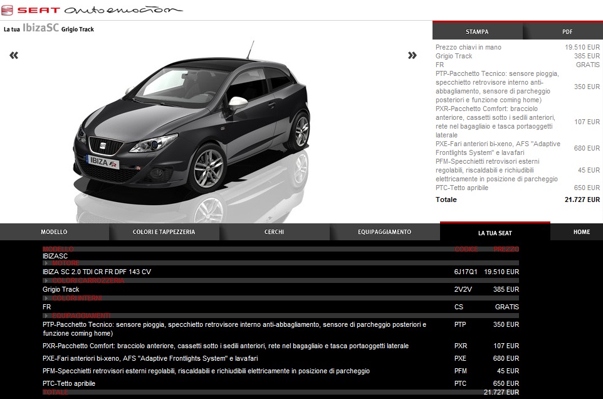This screenshot has height=399, width=603.
Task: Select the PFM-Specchietti retrovisori table row
Action: click(281, 371)
